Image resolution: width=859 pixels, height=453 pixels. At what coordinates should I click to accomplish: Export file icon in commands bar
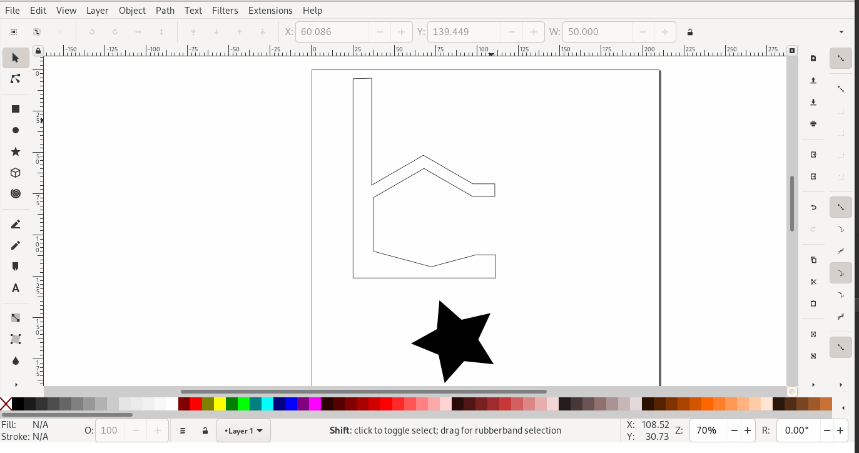(813, 176)
